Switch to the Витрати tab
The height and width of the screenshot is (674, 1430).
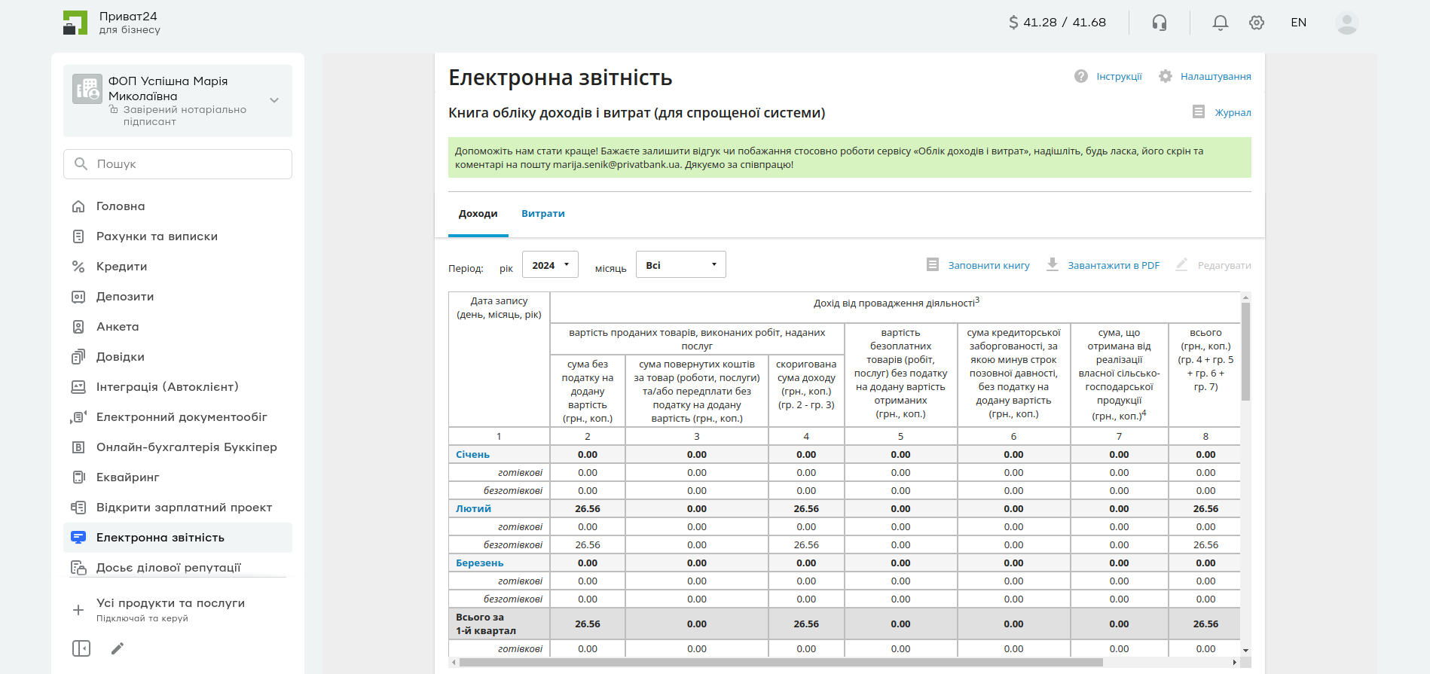pyautogui.click(x=542, y=214)
